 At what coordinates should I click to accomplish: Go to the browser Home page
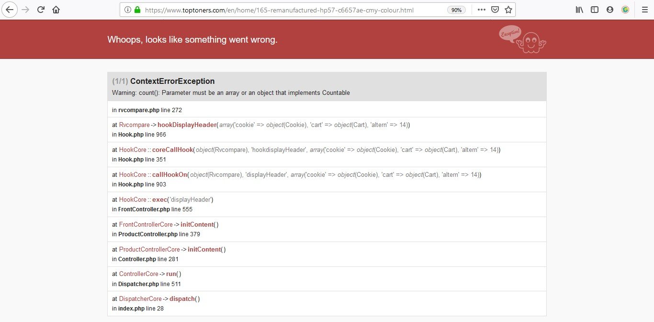(56, 10)
